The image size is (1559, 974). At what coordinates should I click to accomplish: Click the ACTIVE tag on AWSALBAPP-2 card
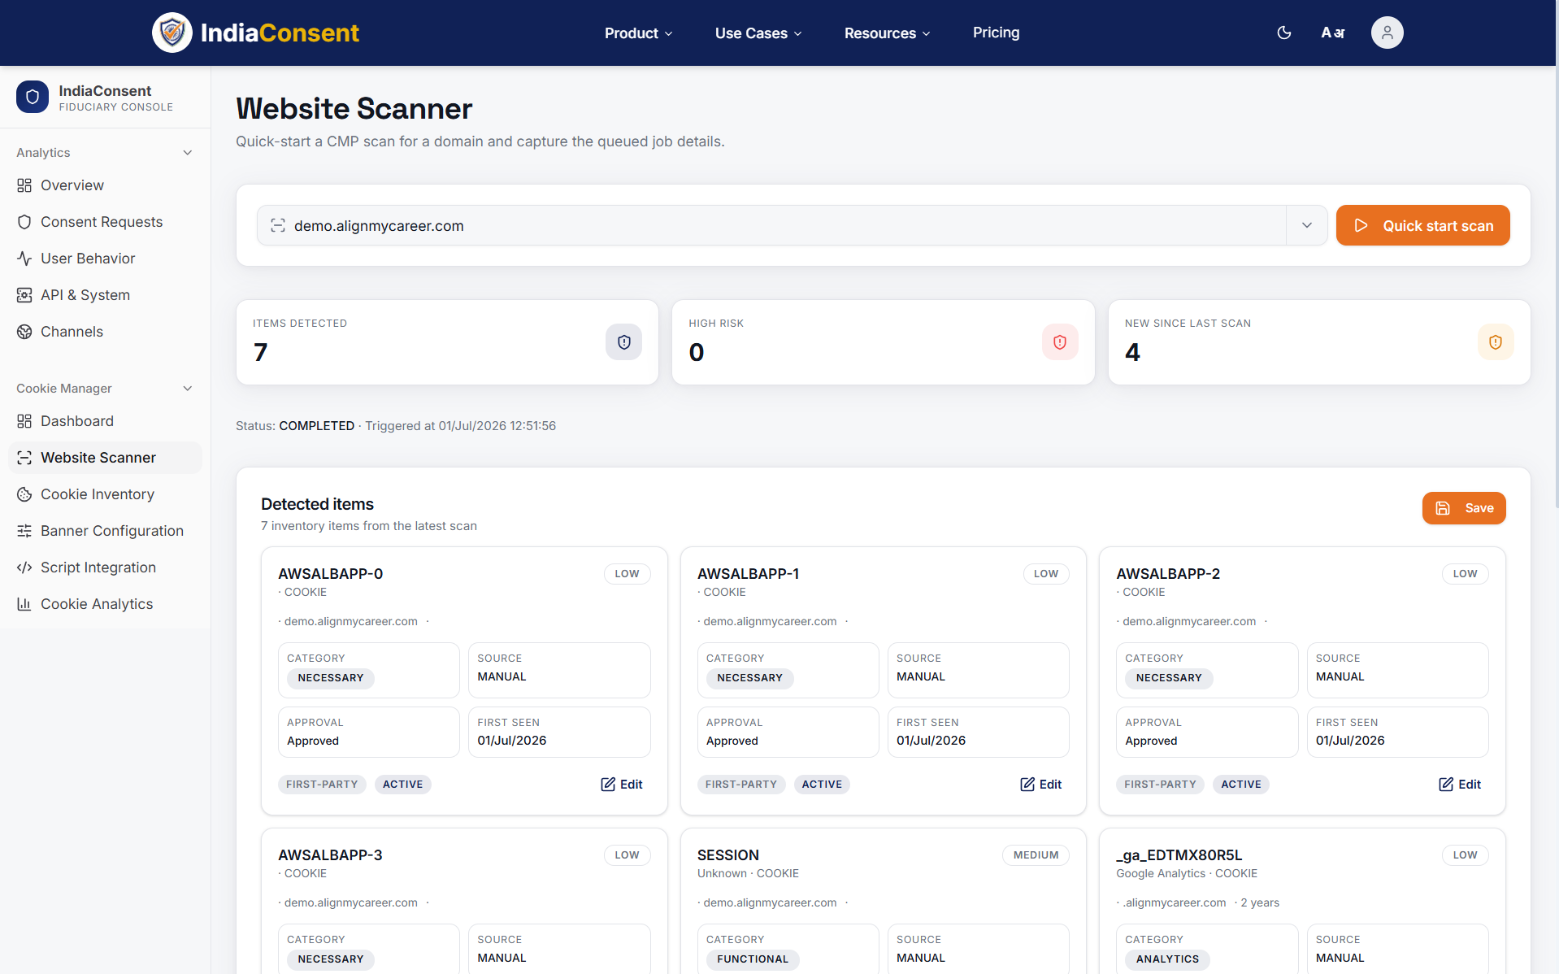coord(1241,785)
